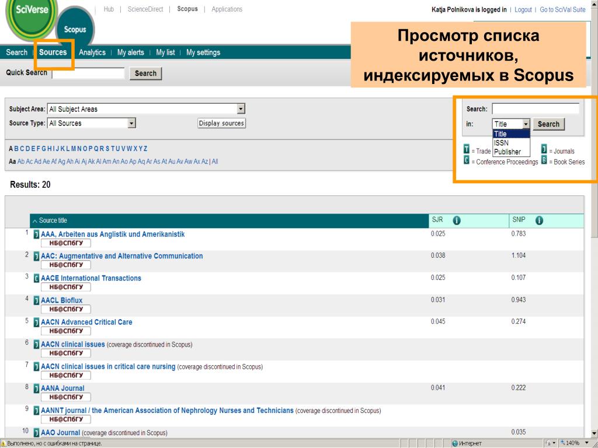Open AACL Bioflux source page
Viewport: 598px width, 448px height.
pyautogui.click(x=62, y=300)
